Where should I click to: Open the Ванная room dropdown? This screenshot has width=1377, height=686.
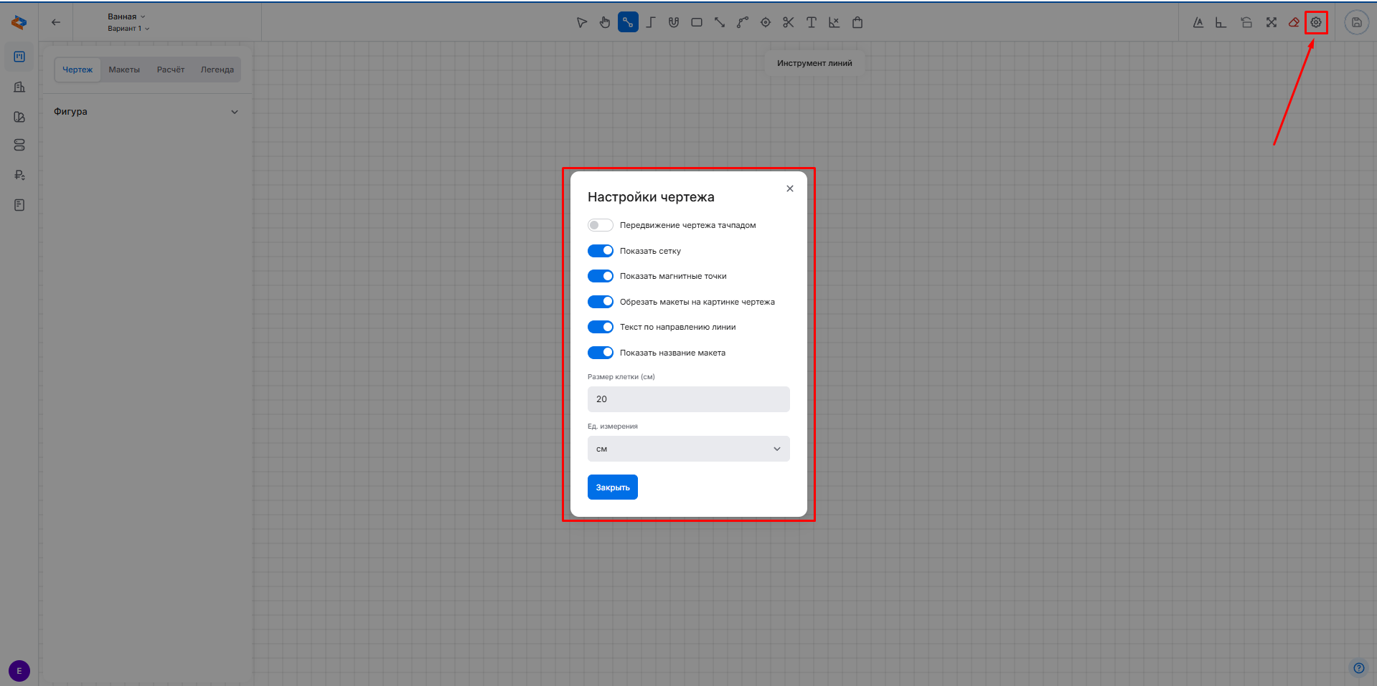126,16
